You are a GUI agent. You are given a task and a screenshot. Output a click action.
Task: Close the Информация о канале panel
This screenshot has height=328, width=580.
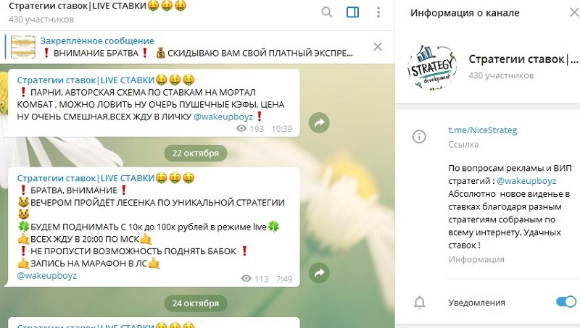point(574,12)
